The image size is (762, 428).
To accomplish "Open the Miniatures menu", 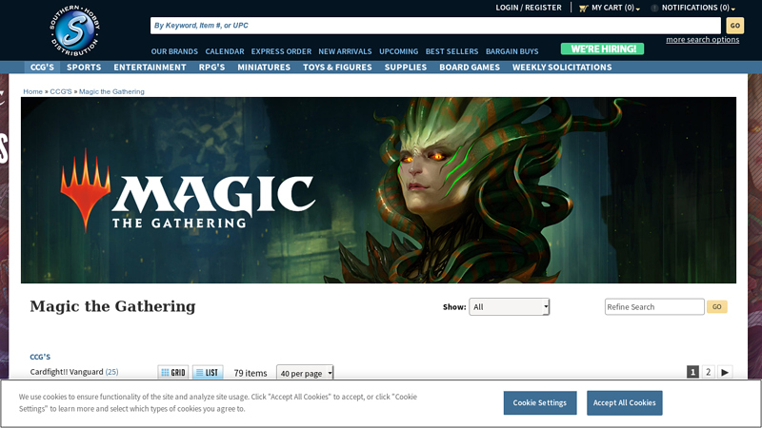I will [264, 67].
